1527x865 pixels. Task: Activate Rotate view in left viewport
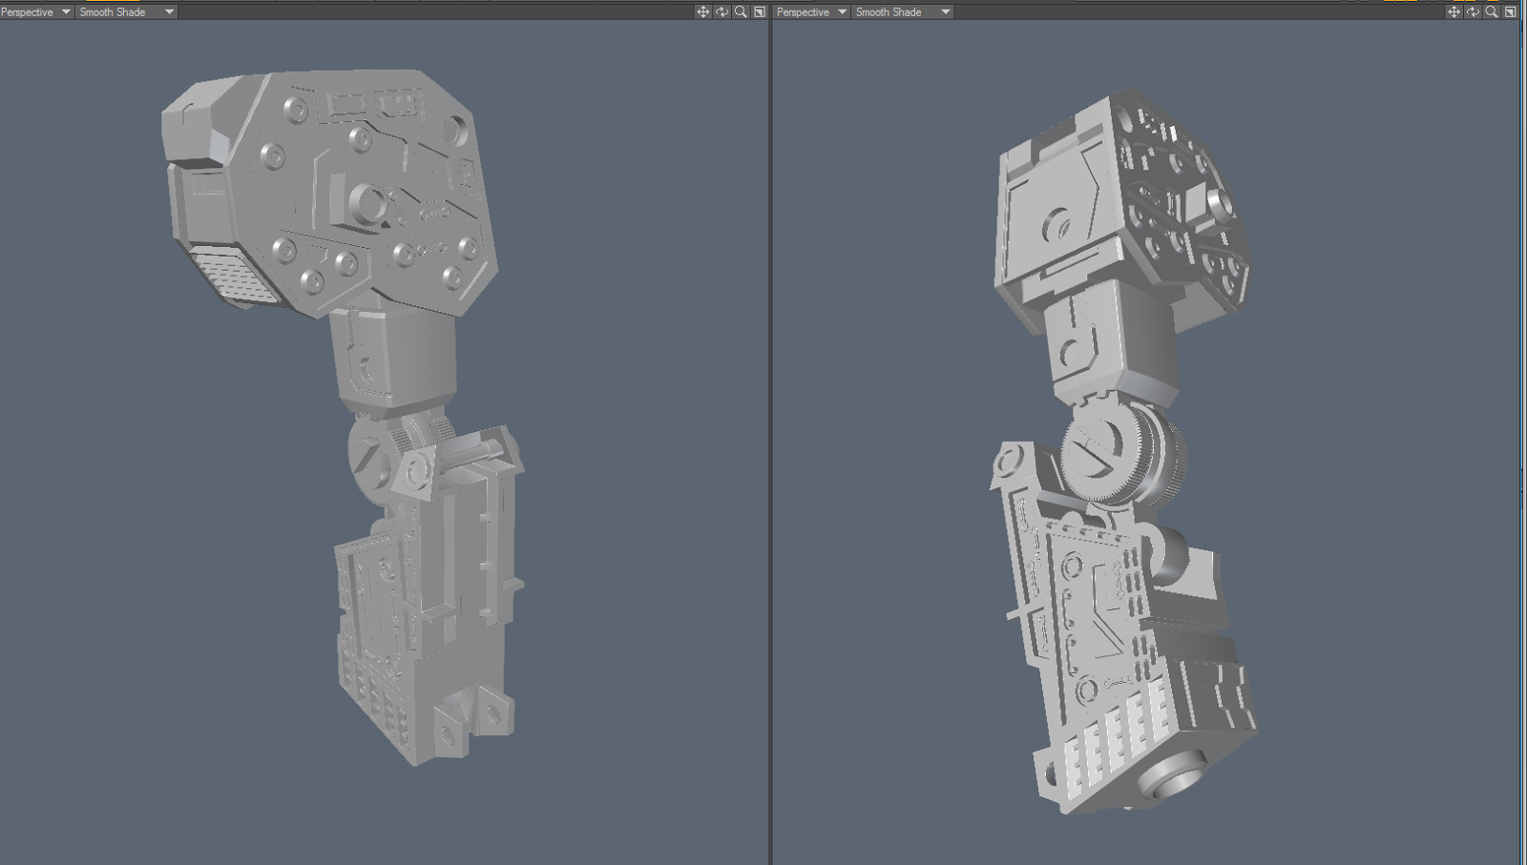722,12
